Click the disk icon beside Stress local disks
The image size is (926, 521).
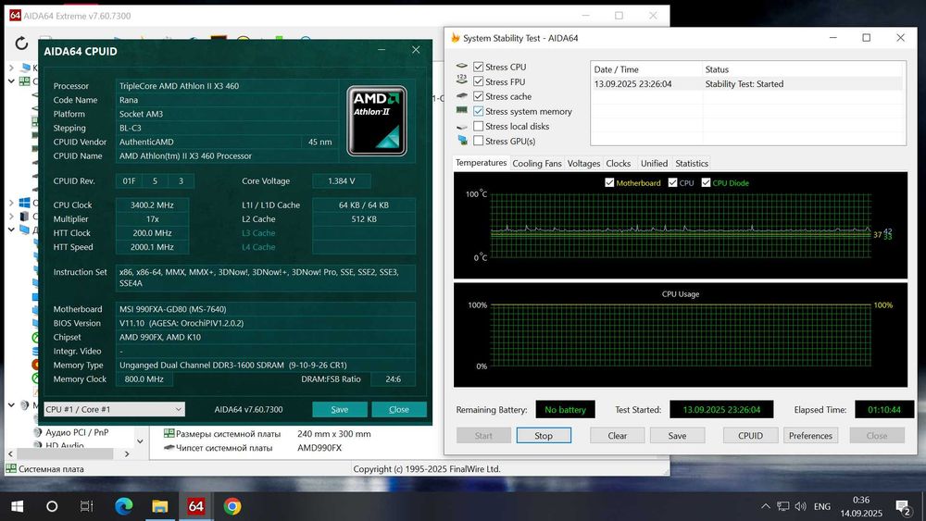pos(462,126)
